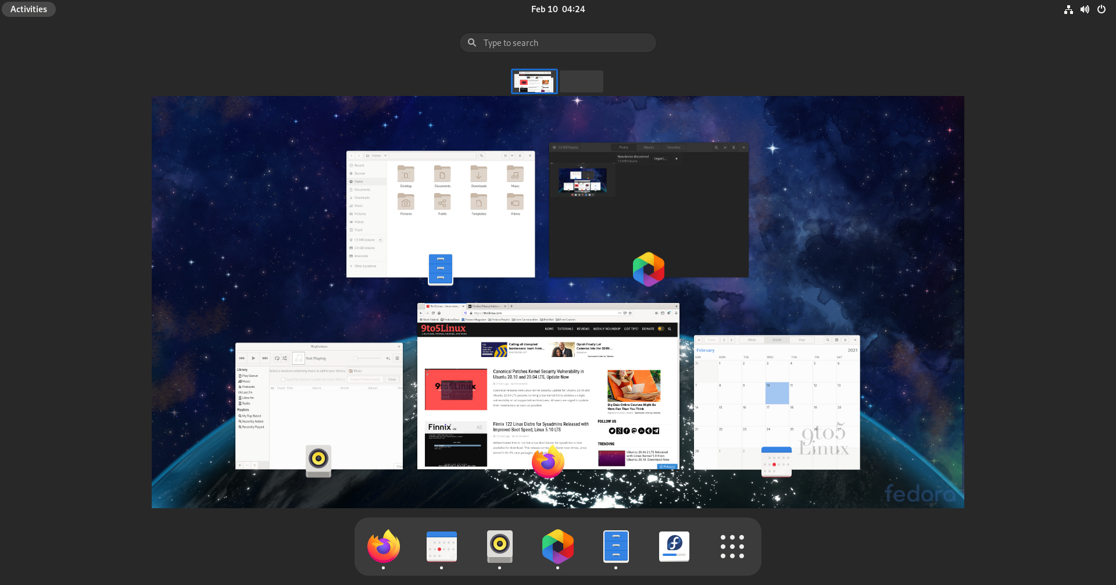The height and width of the screenshot is (585, 1116).
Task: Bookmark the page with the star icon
Action: coord(629,313)
